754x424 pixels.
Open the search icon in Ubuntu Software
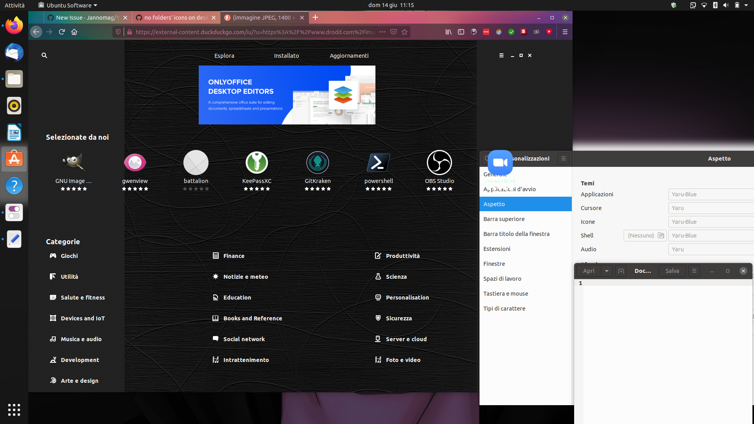click(44, 55)
